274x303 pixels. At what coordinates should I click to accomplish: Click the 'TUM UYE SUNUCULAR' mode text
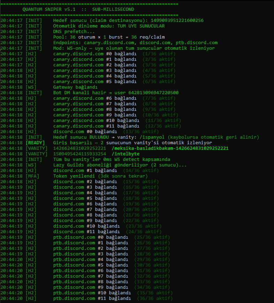coord(141,26)
